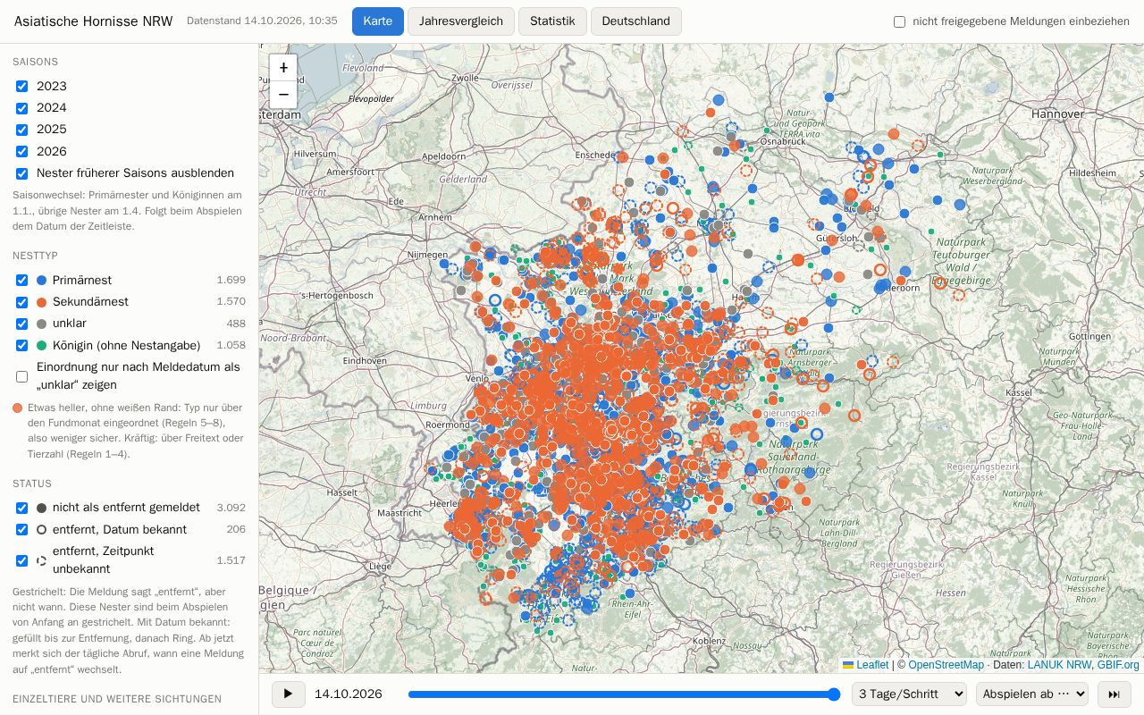Switch to the Karte tab

(x=378, y=21)
